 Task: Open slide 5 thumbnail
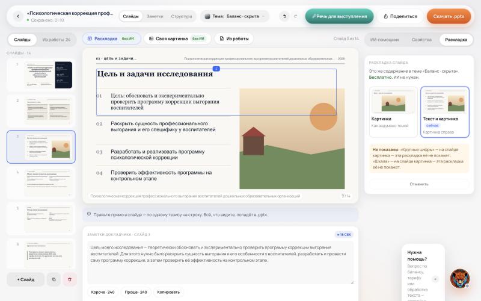pos(41,219)
